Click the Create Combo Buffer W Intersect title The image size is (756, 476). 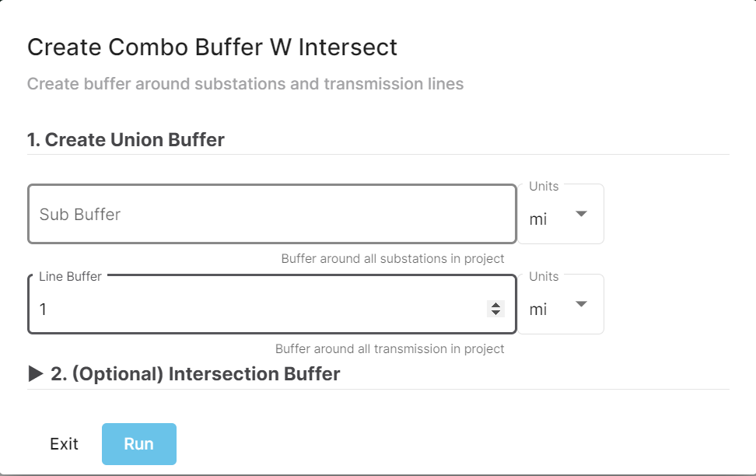pos(212,47)
